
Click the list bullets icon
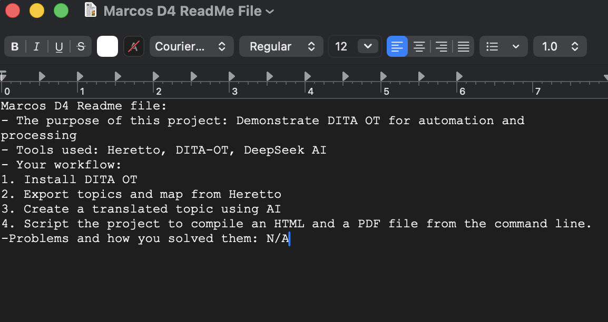pos(493,46)
